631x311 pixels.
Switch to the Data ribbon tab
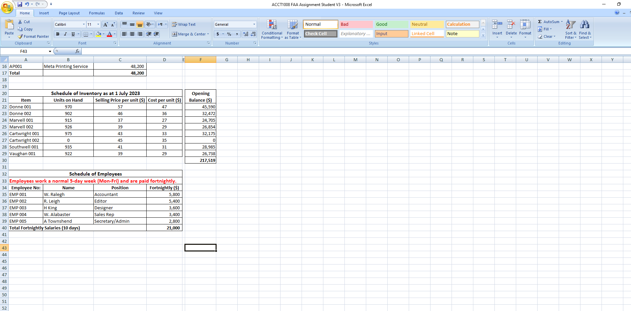[x=119, y=13]
